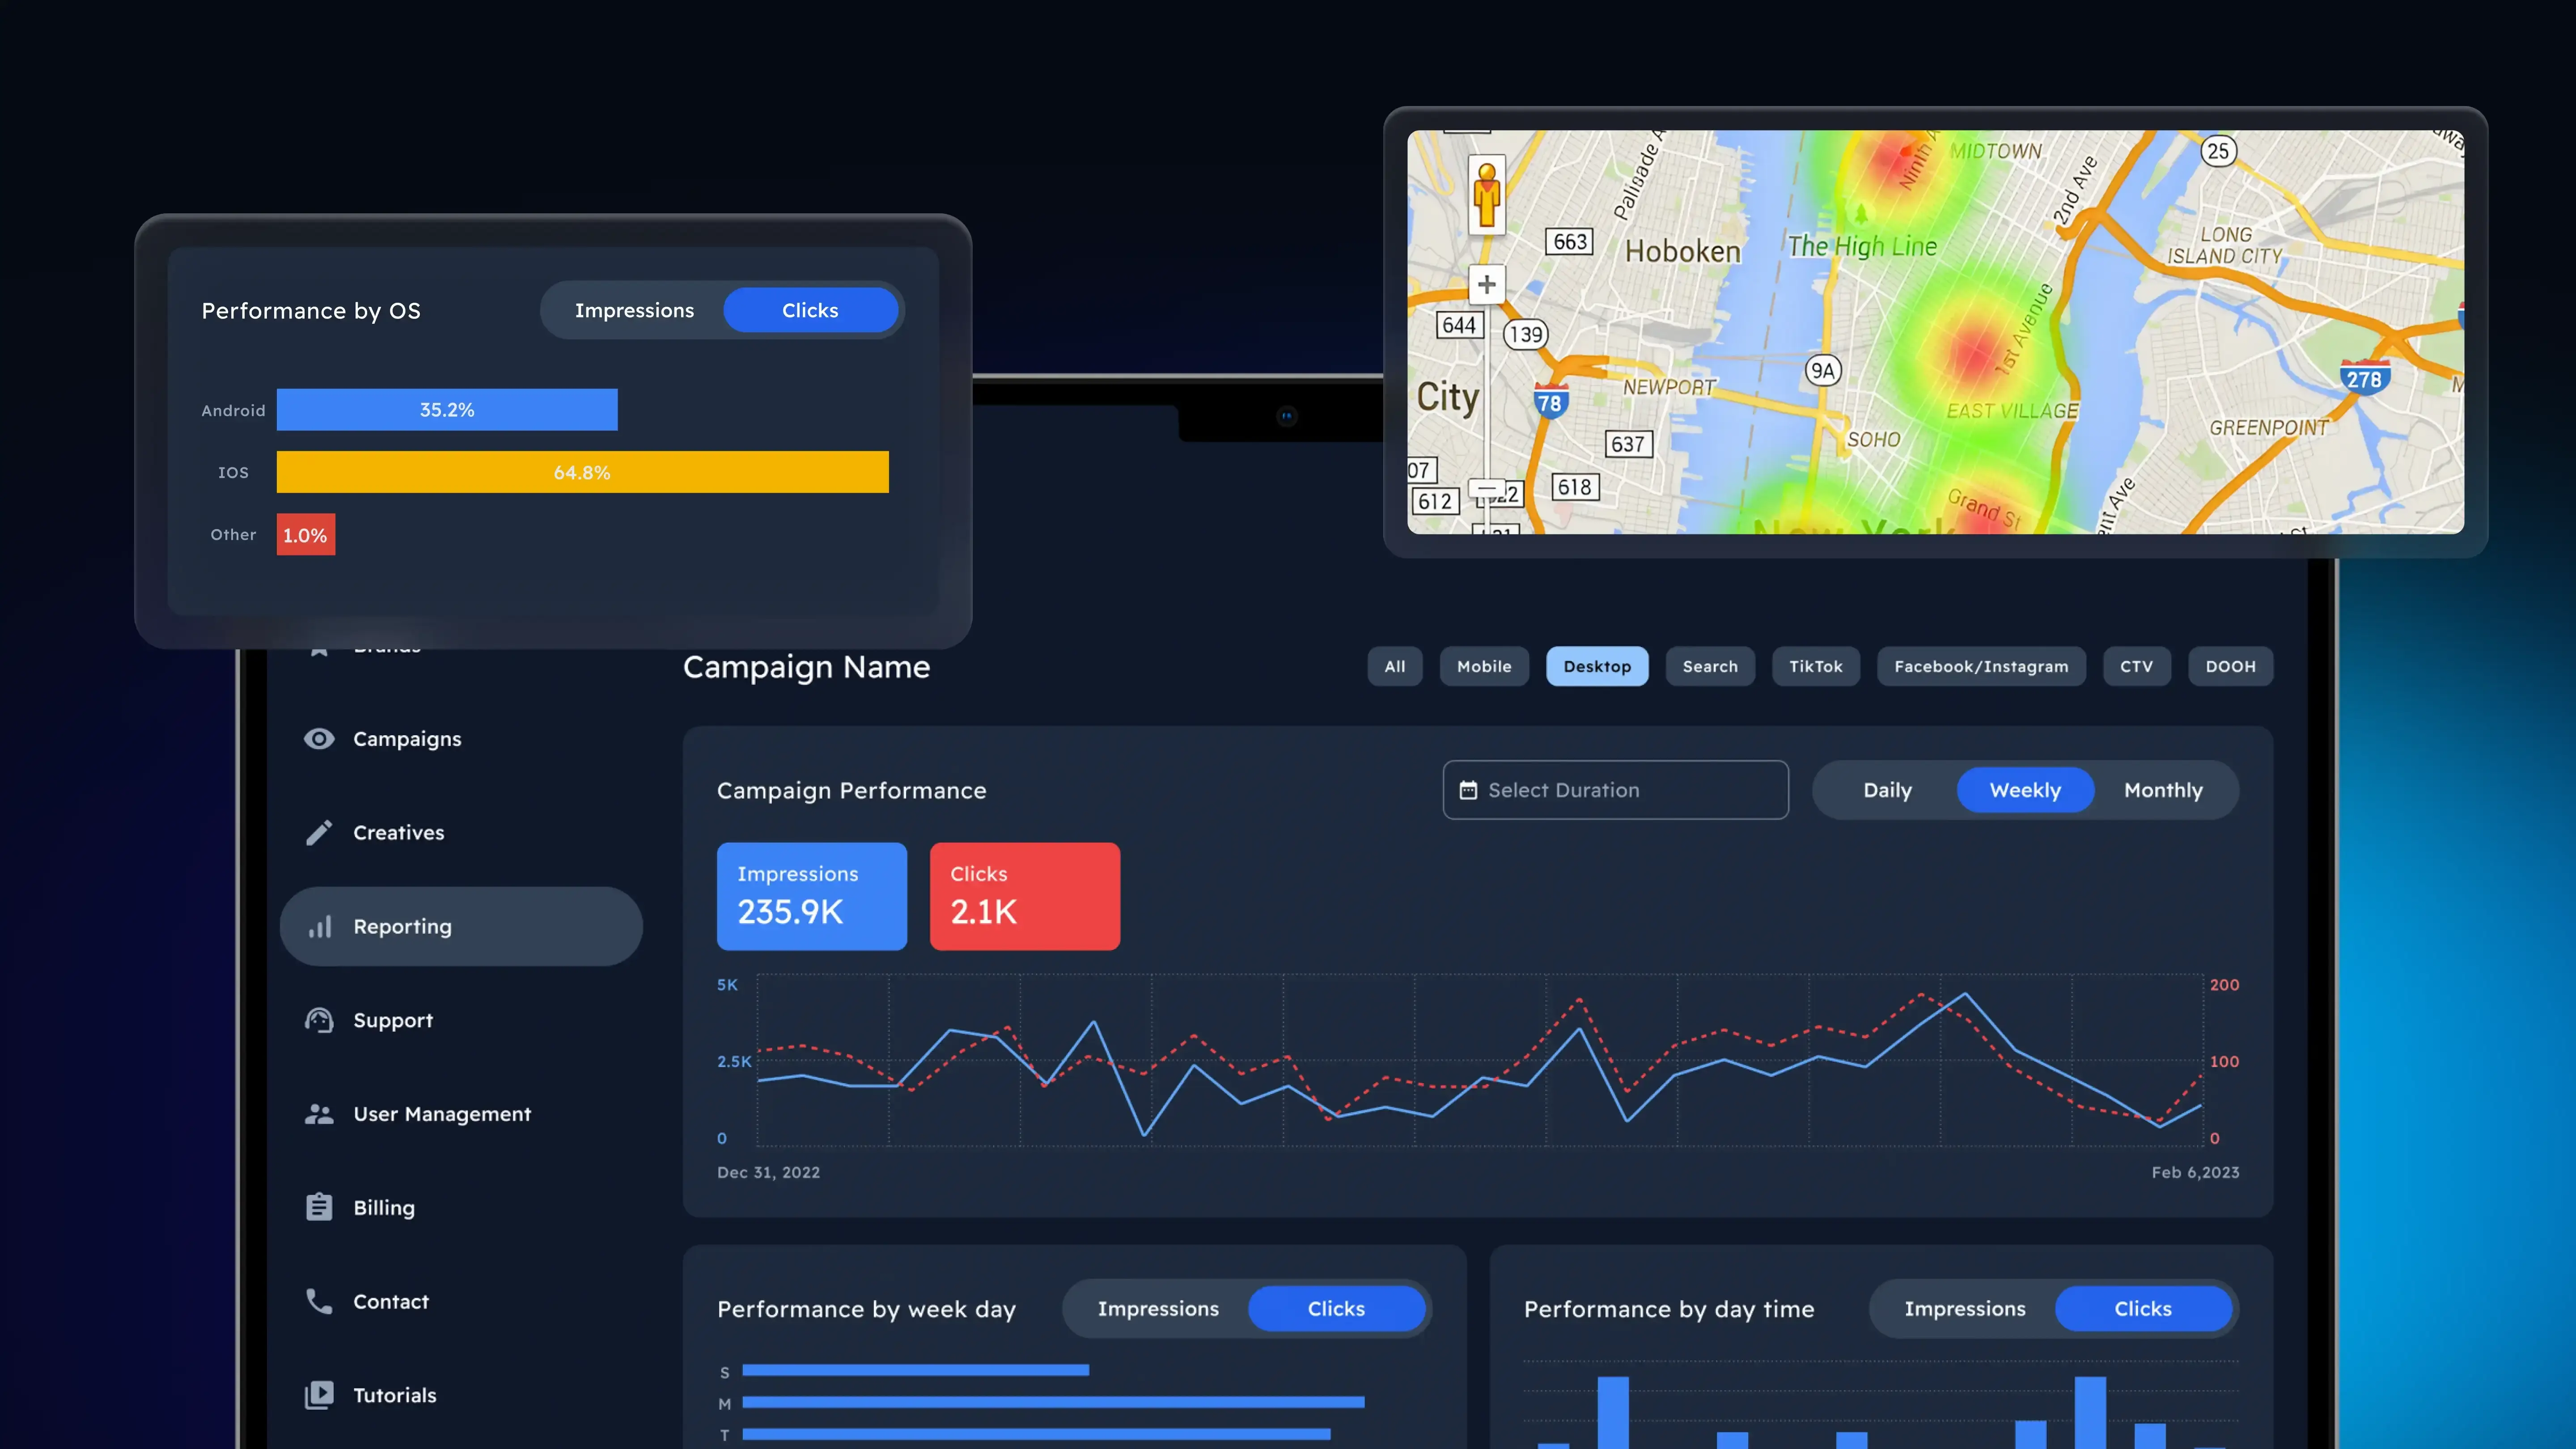Click the User Management people icon
Viewport: 2576px width, 1449px height.
(319, 1114)
